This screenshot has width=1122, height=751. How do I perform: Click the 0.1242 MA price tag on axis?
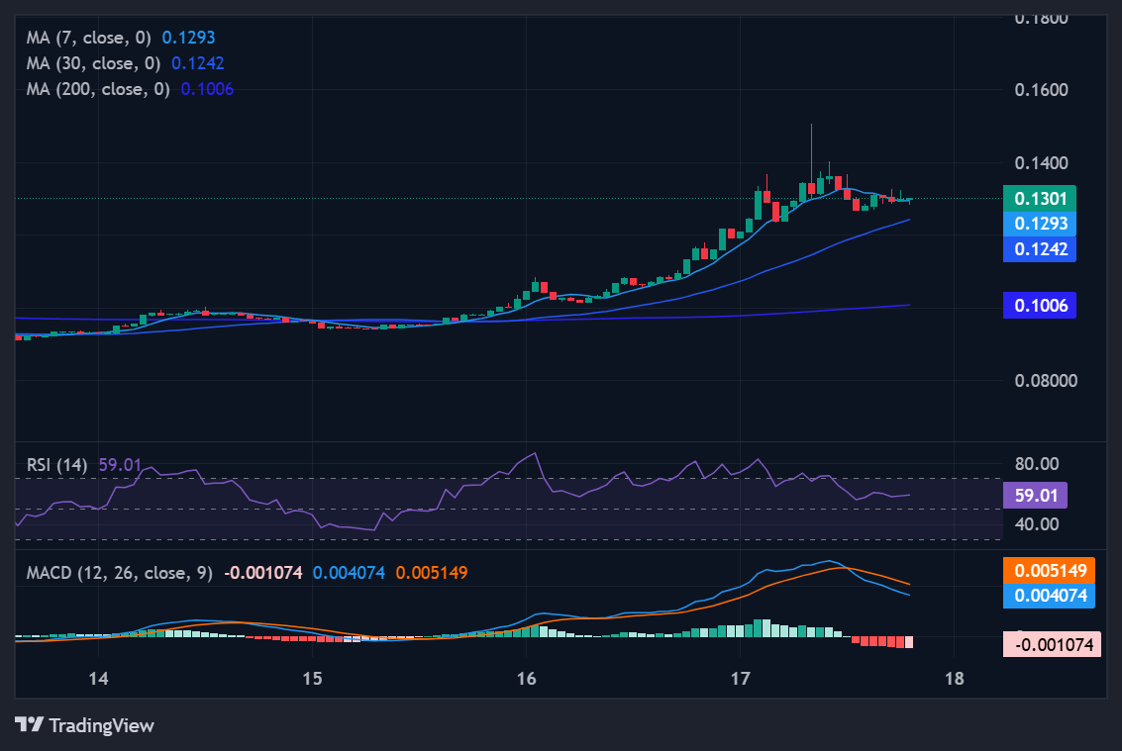(x=1039, y=248)
